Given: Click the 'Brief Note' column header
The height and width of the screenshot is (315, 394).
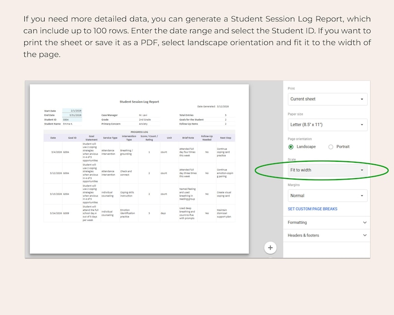Looking at the screenshot, I should (188, 138).
